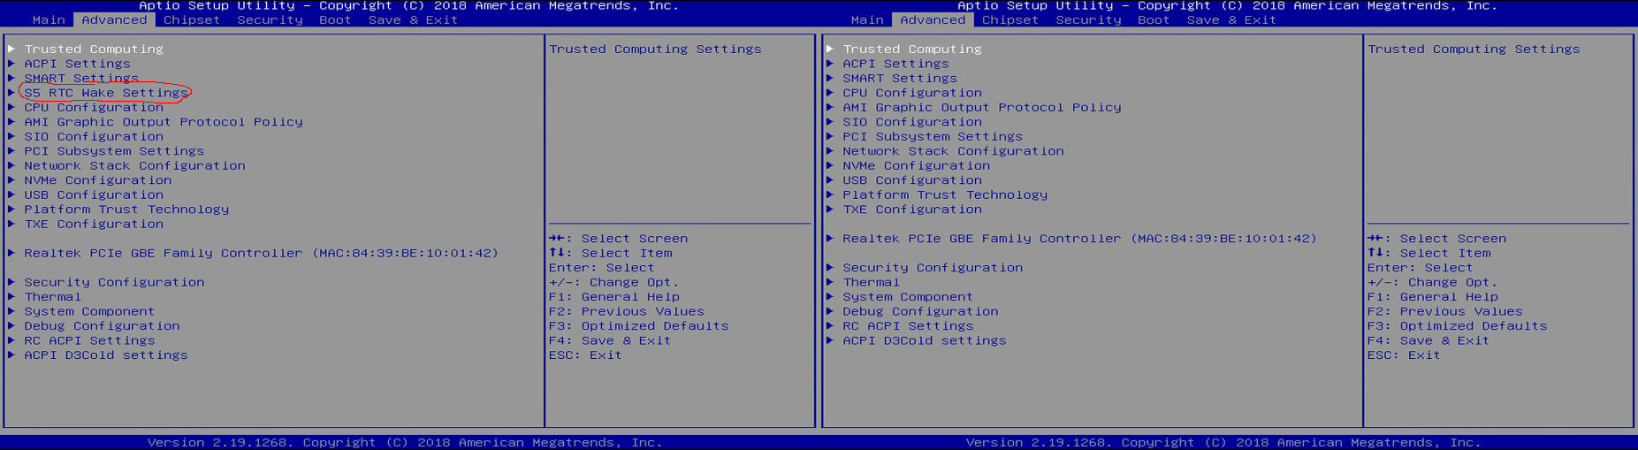This screenshot has height=450, width=1638.
Task: Open ACPI Settings in right screen
Action: click(x=895, y=64)
